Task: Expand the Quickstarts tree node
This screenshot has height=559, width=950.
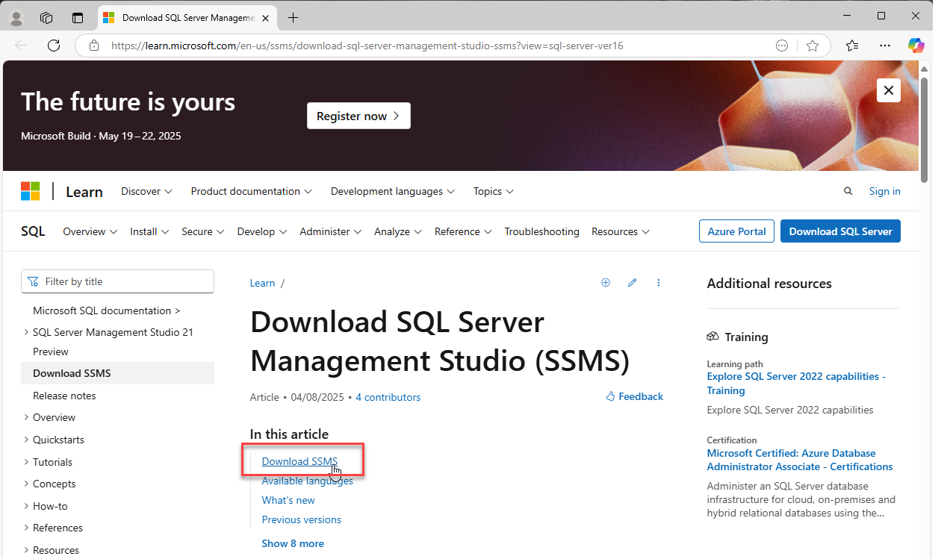Action: point(27,440)
